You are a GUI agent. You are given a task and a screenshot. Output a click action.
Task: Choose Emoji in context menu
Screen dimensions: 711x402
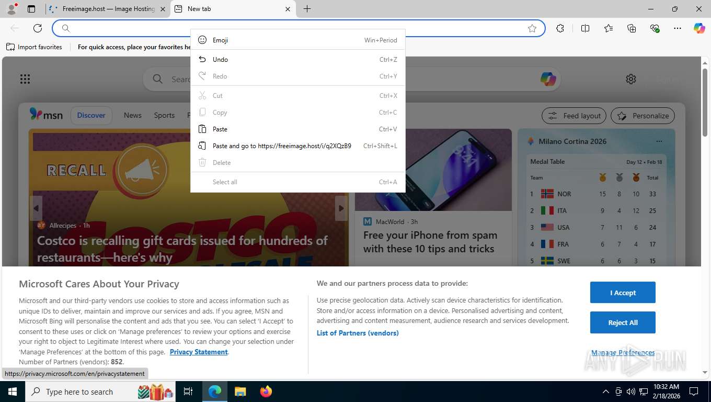pos(298,40)
